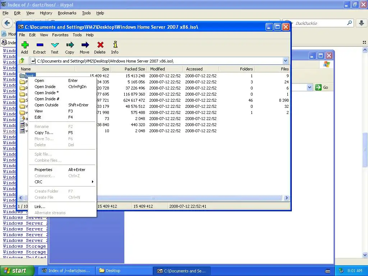The image size is (368, 276).
Task: Open the 7-Zip File menu
Action: (x=22, y=35)
